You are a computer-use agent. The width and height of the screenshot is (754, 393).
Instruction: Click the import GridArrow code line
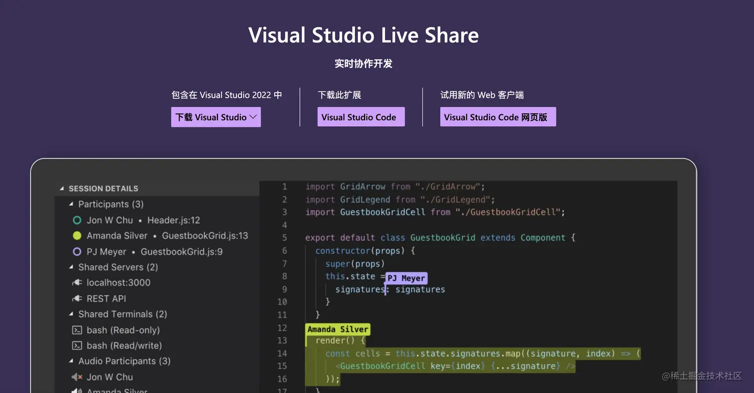(x=395, y=187)
